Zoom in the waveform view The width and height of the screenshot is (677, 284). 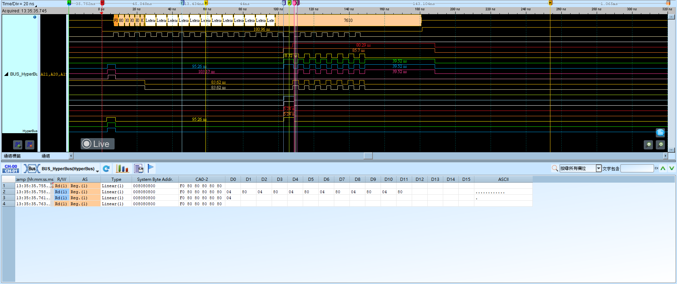point(660,144)
